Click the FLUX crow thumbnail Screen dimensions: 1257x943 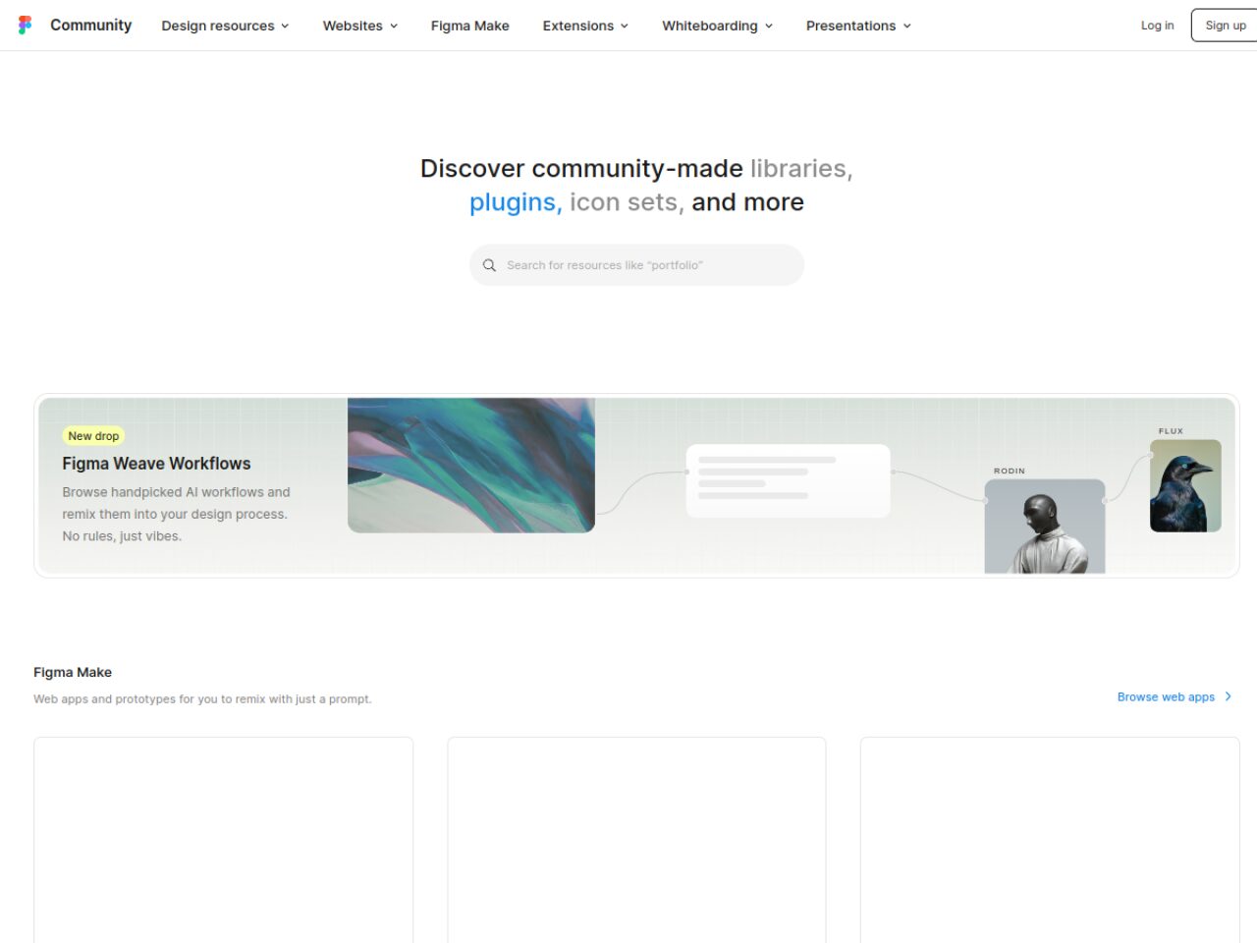1185,486
